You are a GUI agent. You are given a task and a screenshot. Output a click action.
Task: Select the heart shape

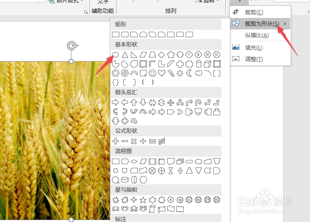coord(162,73)
